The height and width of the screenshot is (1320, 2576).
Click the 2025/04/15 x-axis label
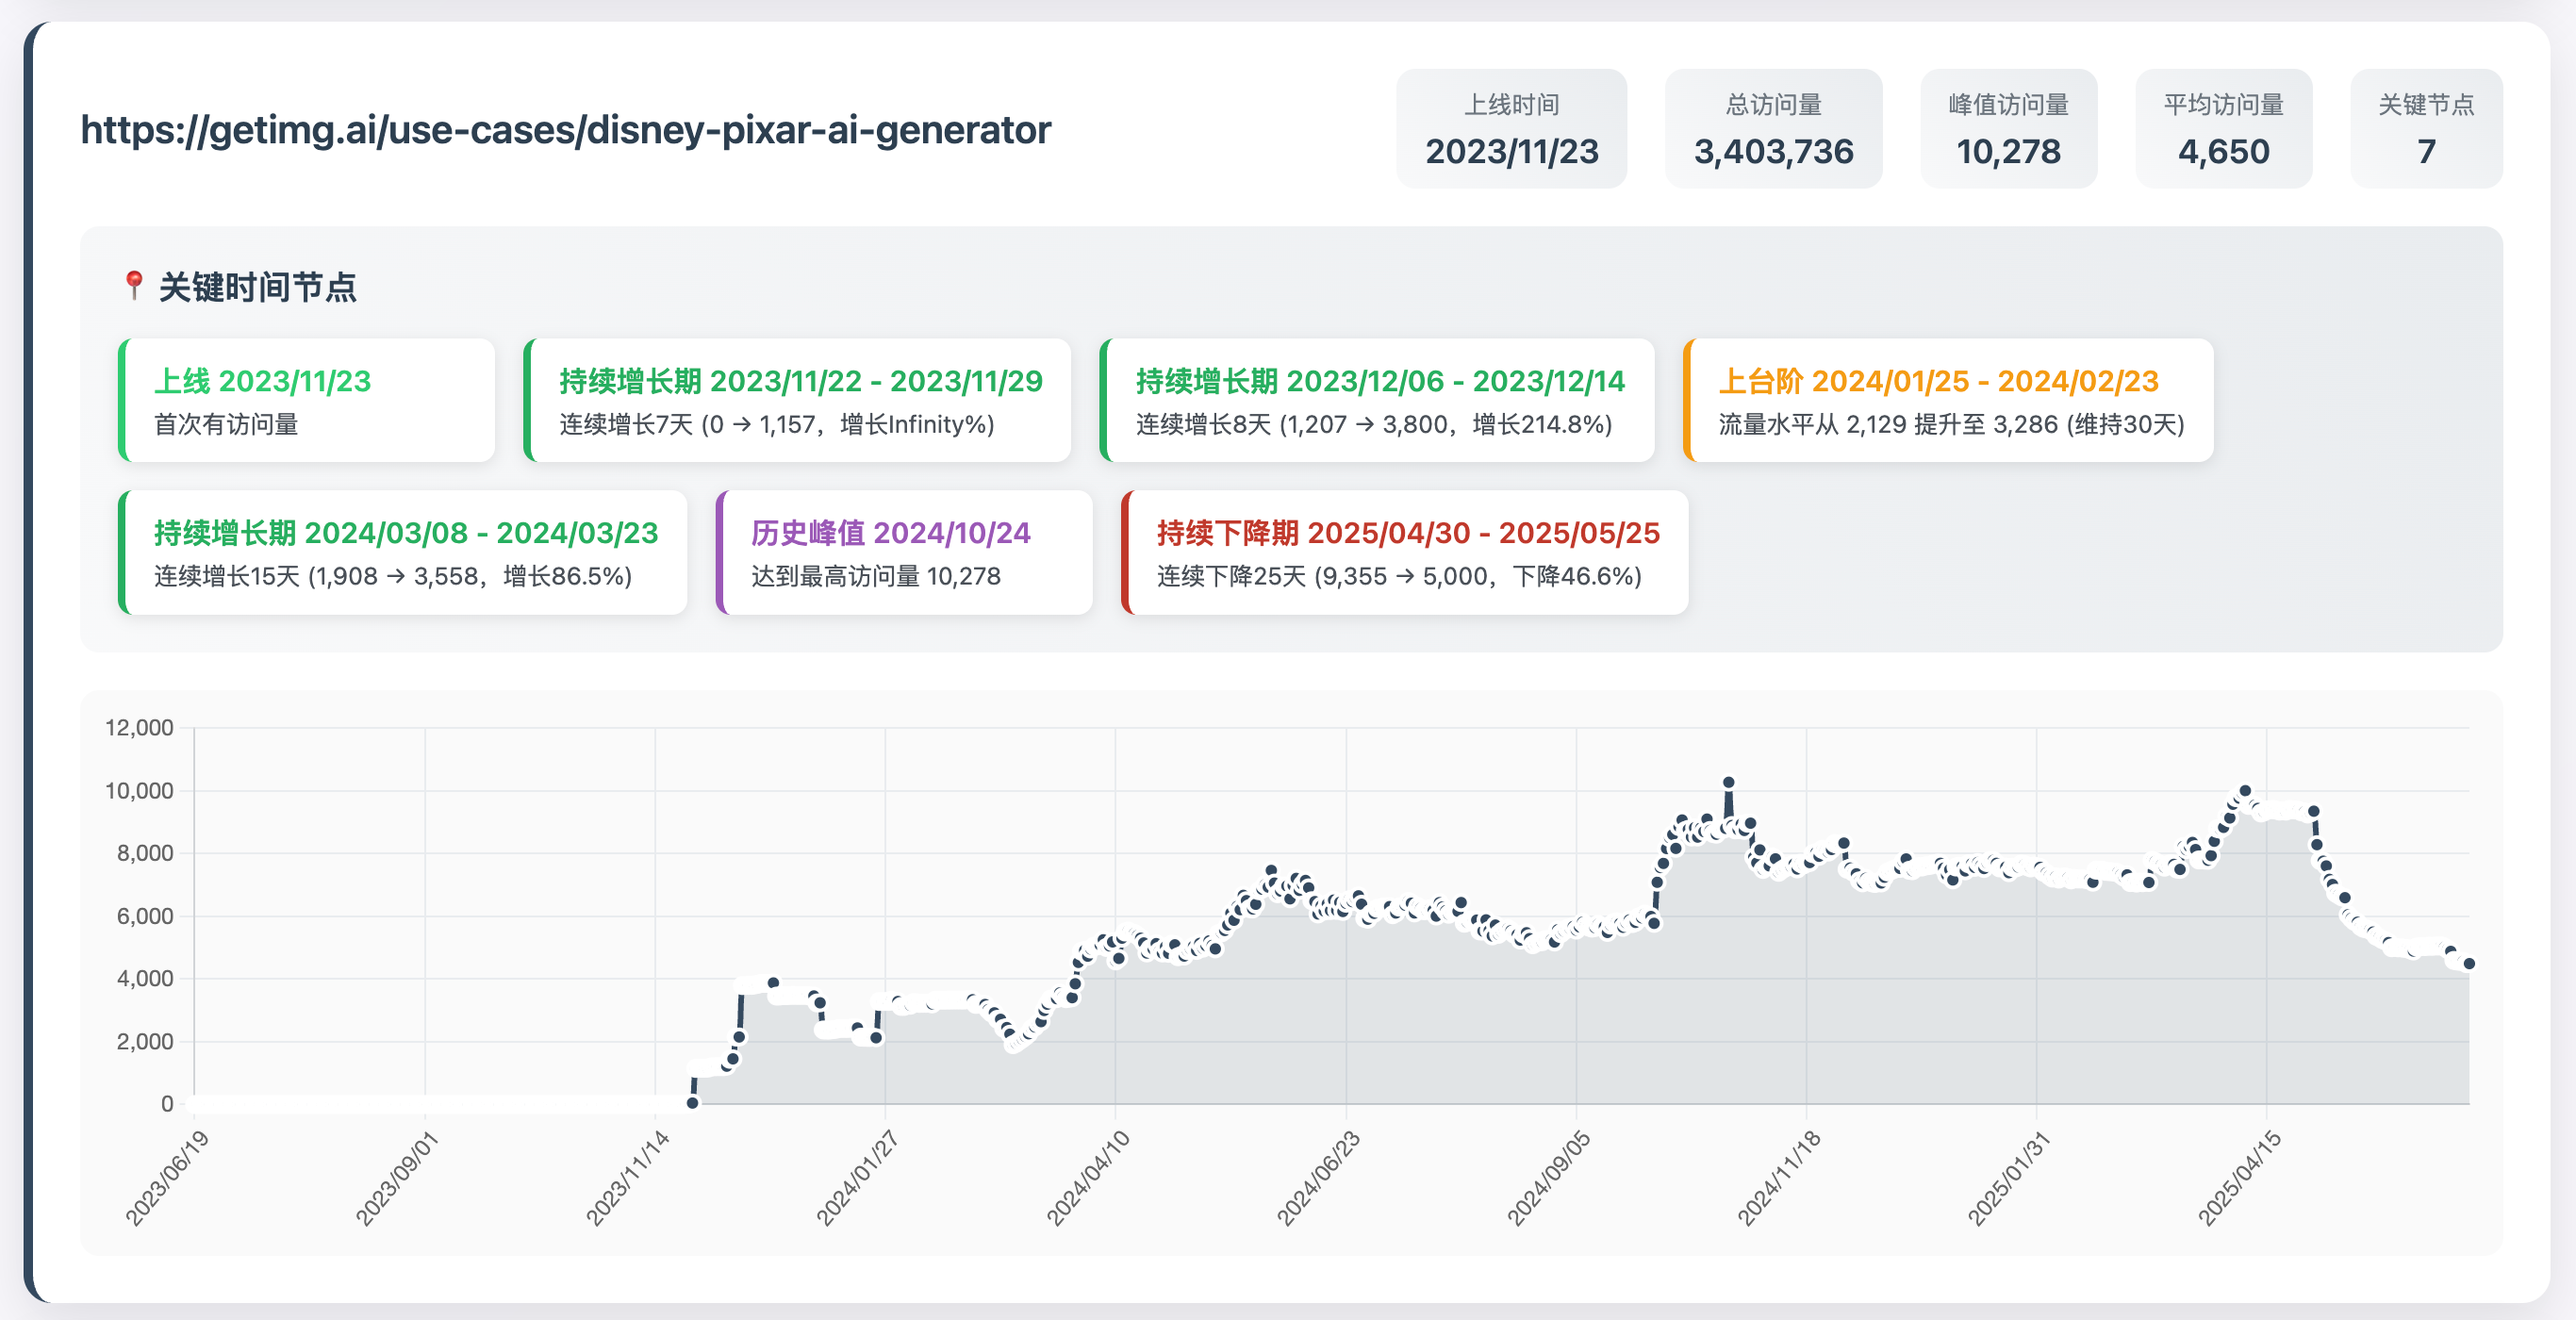pos(2239,1177)
